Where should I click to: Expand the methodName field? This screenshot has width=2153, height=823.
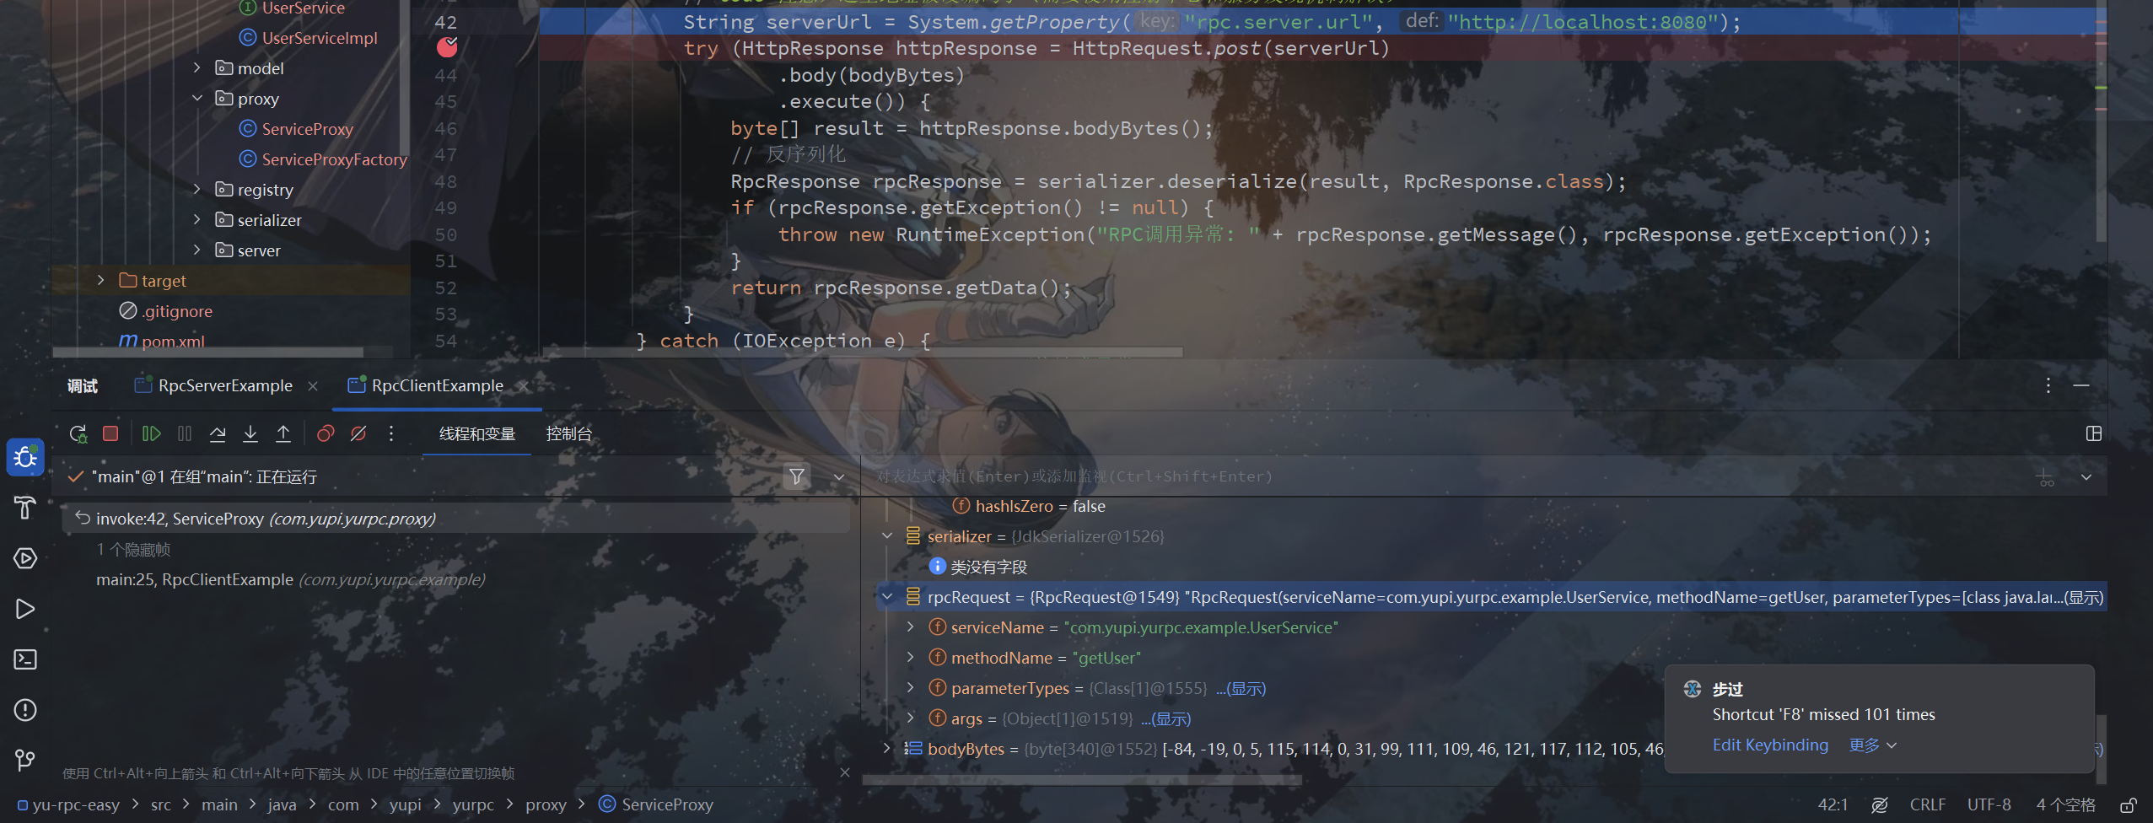click(x=911, y=658)
